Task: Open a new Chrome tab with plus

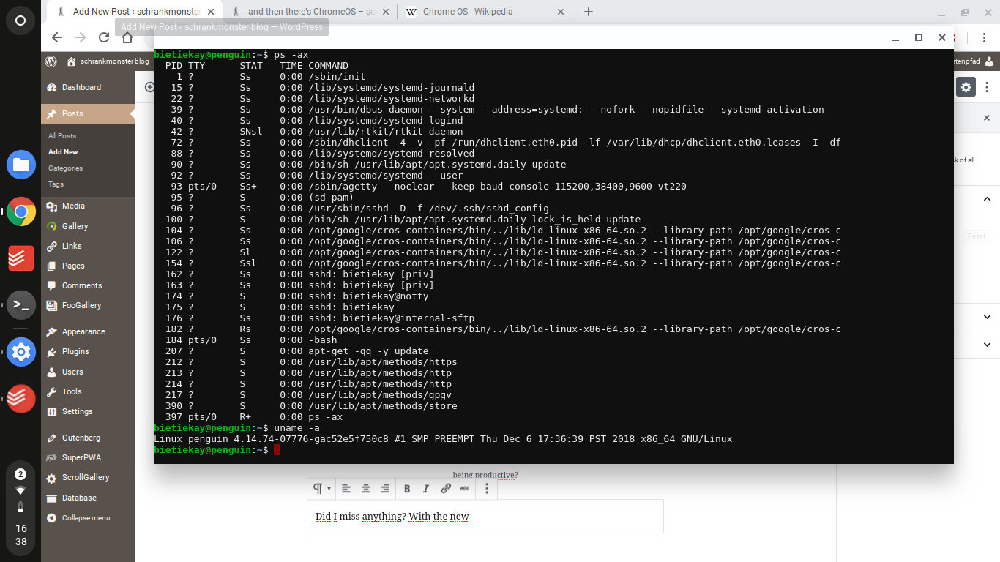Action: pyautogui.click(x=588, y=12)
